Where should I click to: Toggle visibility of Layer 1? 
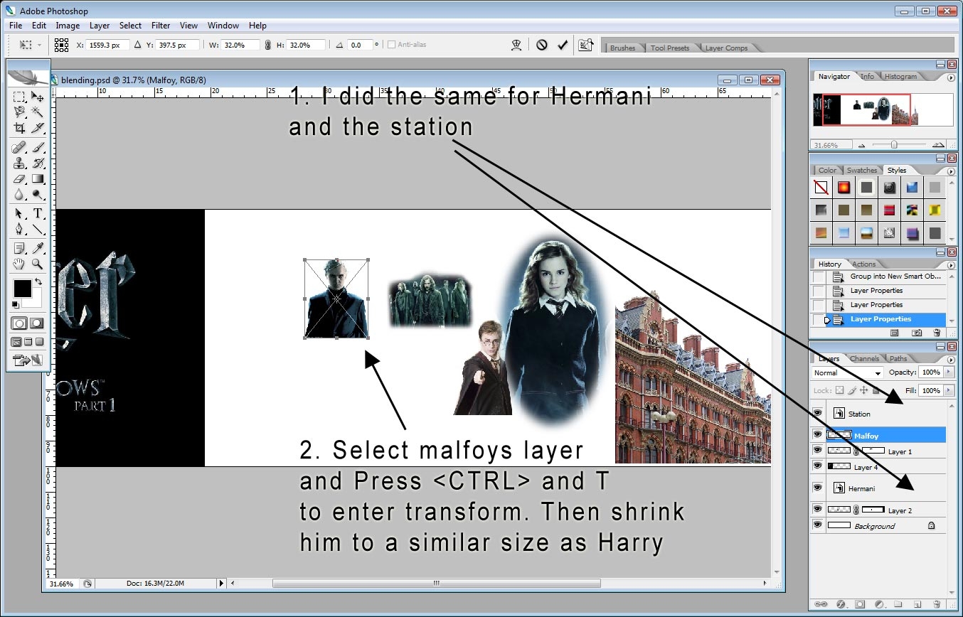pyautogui.click(x=817, y=451)
